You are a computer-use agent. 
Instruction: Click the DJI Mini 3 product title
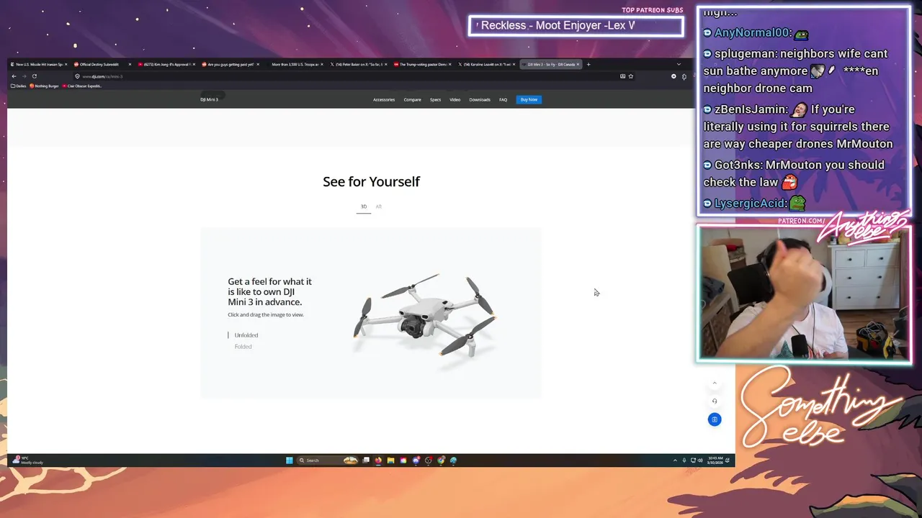209,99
